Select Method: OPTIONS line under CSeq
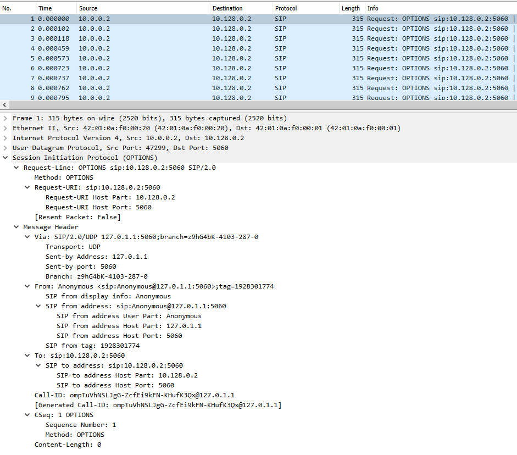The width and height of the screenshot is (517, 455). (75, 435)
